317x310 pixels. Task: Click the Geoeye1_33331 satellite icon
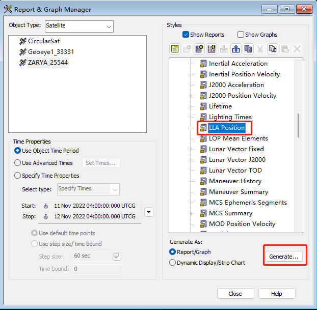pyautogui.click(x=22, y=52)
